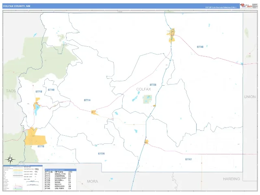
Task: Click the HARDING county label
Action: point(232,179)
